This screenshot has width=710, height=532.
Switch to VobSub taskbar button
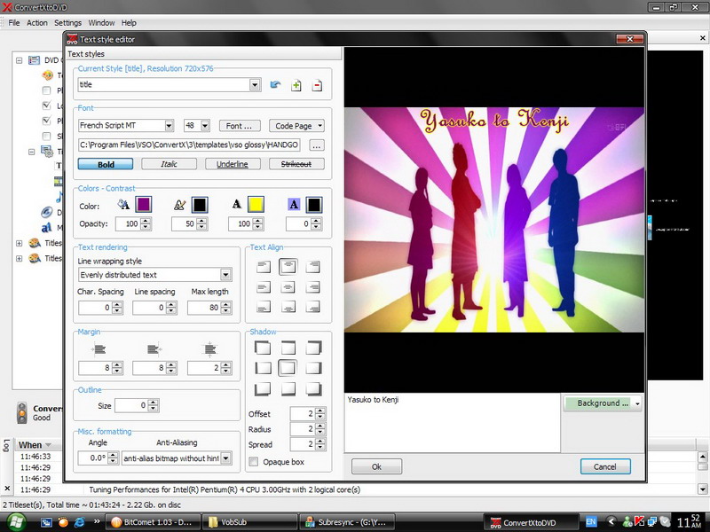(250, 522)
